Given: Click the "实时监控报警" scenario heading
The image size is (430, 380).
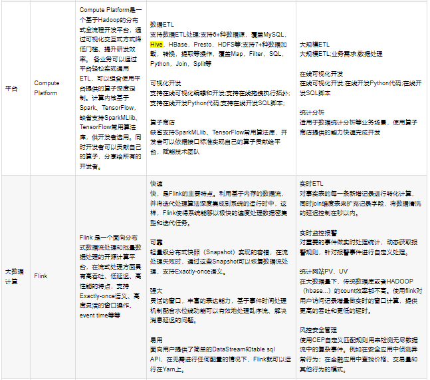Looking at the screenshot, I should point(318,233).
